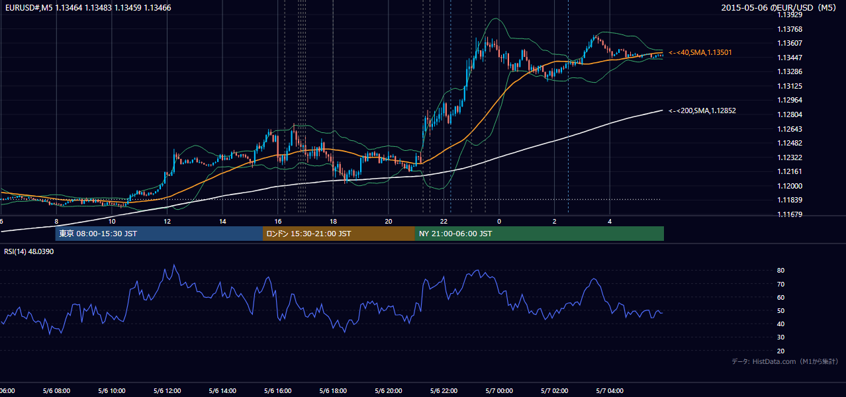The height and width of the screenshot is (397, 846).
Task: Click the 5/6 10:00 time axis label
Action: (x=112, y=391)
